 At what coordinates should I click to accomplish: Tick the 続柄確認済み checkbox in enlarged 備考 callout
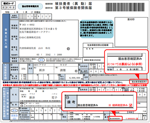(131, 105)
